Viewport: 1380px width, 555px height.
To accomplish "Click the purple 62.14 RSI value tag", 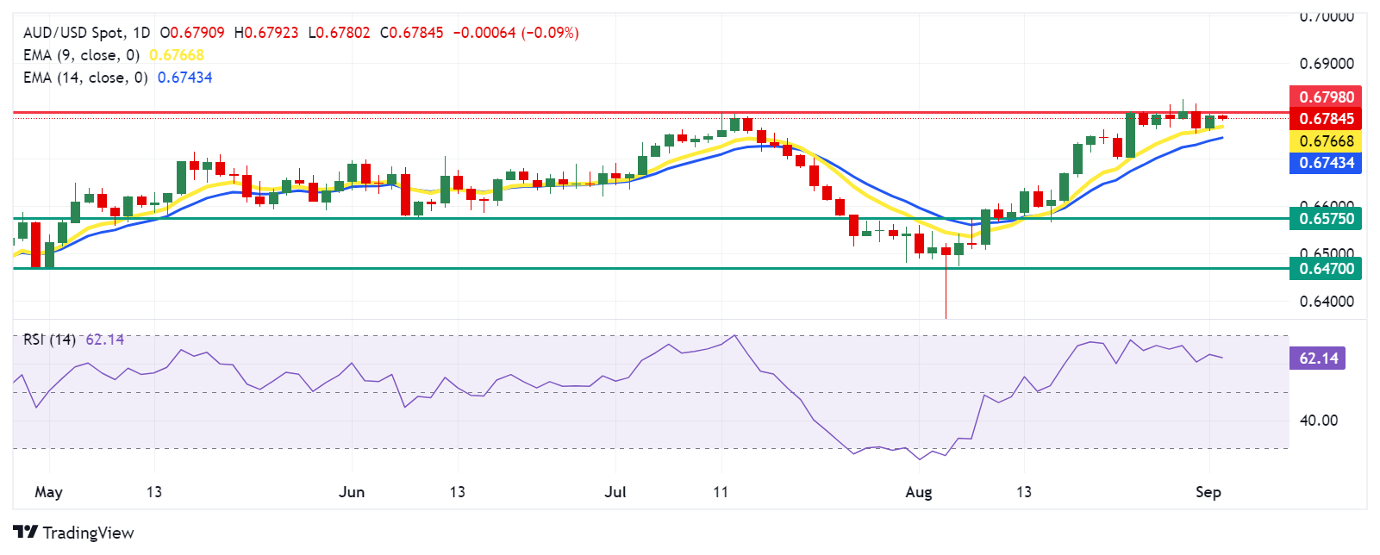I will [1318, 358].
